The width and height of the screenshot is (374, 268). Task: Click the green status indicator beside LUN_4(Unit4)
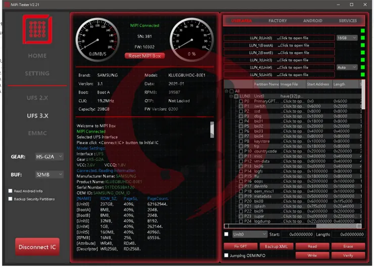(363, 67)
